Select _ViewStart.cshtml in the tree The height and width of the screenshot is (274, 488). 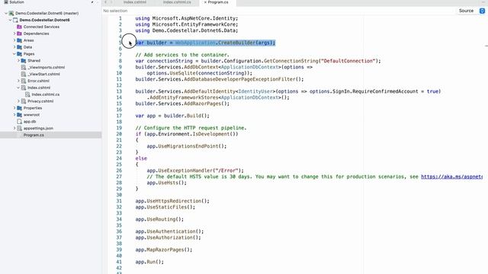point(43,75)
